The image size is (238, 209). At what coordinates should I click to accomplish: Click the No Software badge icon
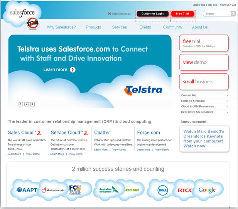click(33, 23)
